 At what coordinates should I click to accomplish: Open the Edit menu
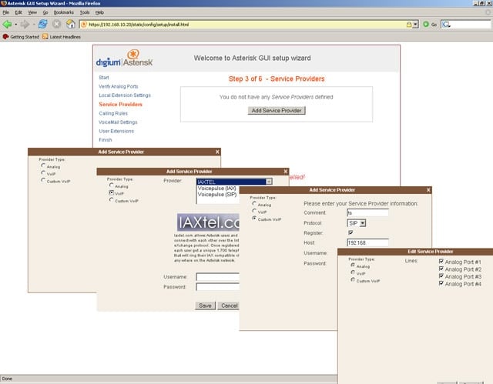click(18, 12)
